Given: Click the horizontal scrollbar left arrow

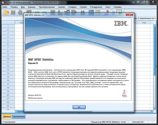Looking at the screenshot, I should click(x=16, y=111).
